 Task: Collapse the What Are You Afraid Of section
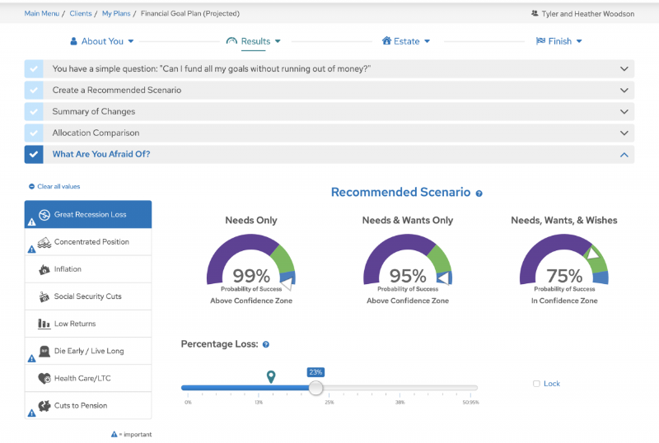[x=624, y=154]
